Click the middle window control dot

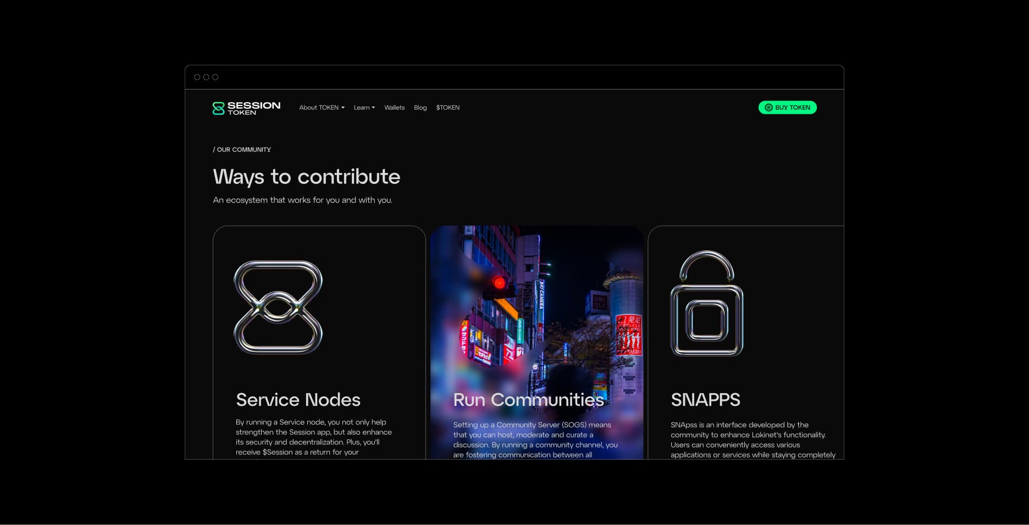(x=206, y=77)
